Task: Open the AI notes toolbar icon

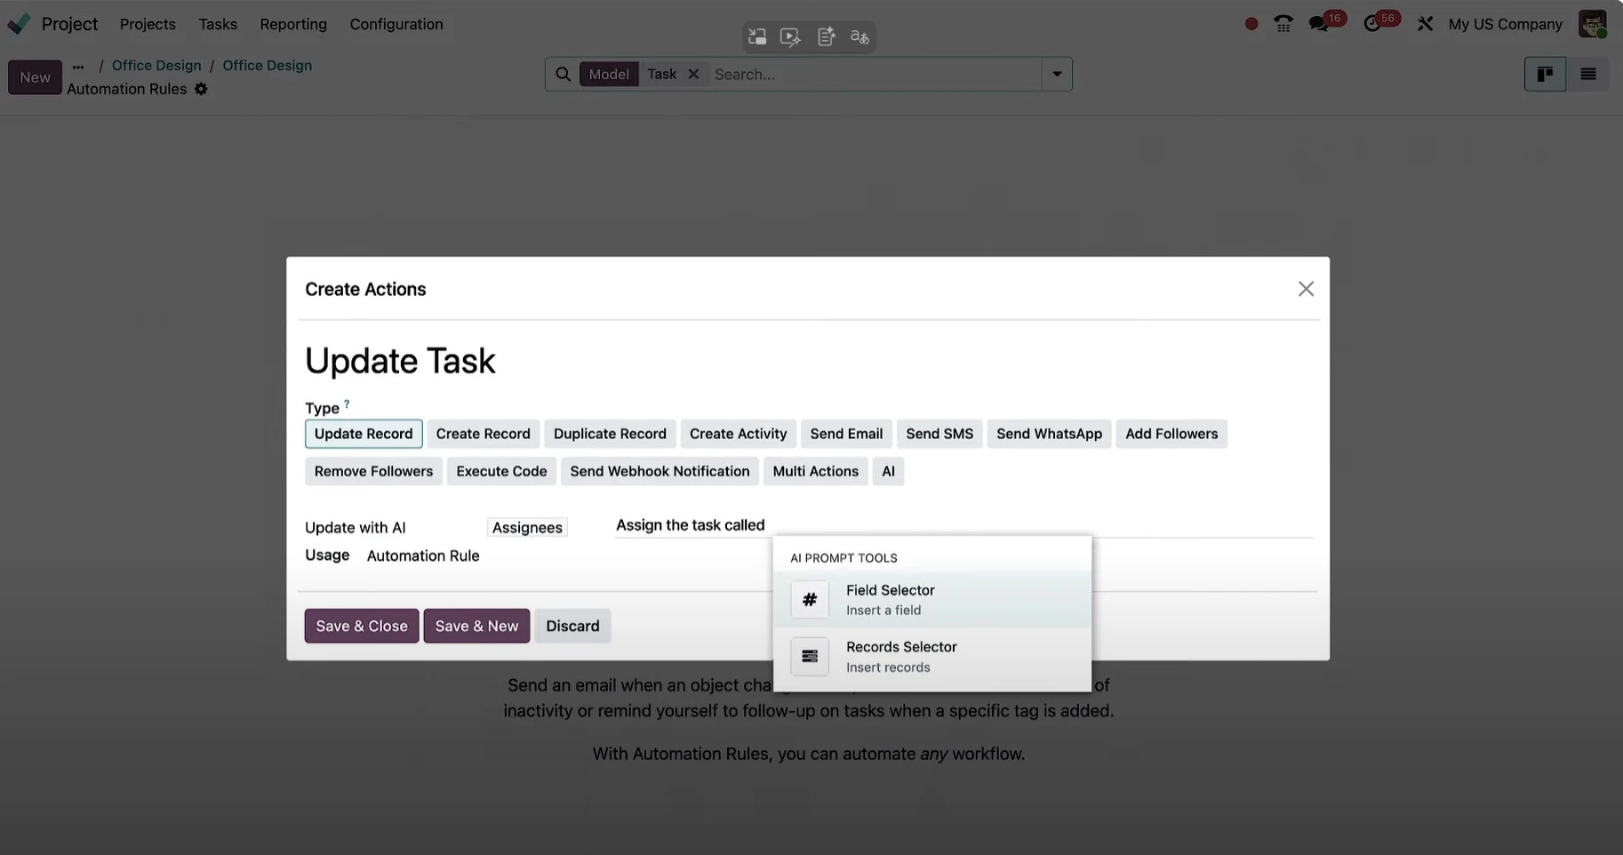Action: [826, 36]
